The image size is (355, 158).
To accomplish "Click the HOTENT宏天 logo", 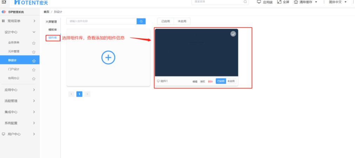I will coord(31,2).
